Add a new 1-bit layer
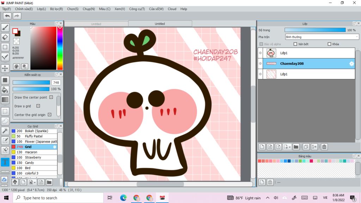The height and width of the screenshot is (203, 361). (x=278, y=147)
